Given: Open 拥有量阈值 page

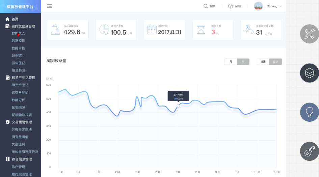Looking at the screenshot, I should click(x=20, y=137).
